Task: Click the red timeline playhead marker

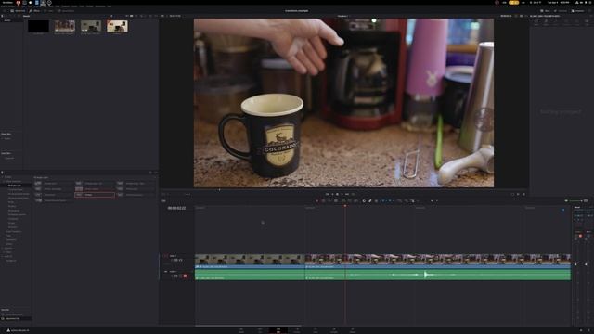Action: [x=345, y=206]
